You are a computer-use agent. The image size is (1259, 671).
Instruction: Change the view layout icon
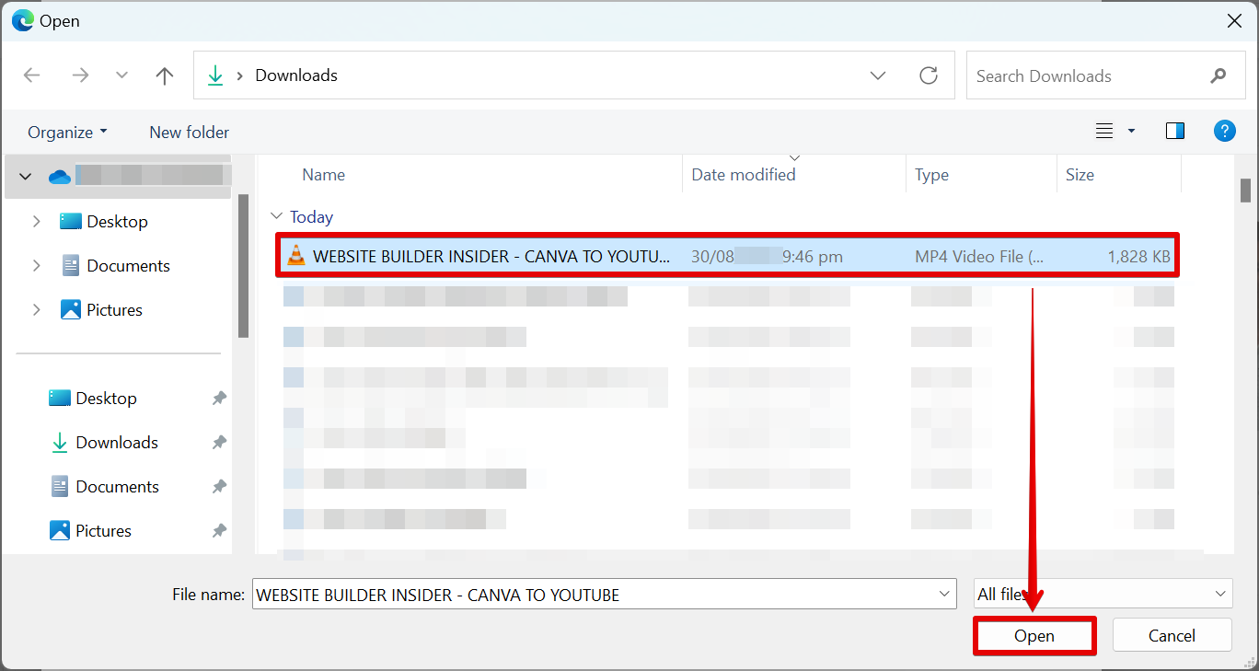[x=1104, y=132]
